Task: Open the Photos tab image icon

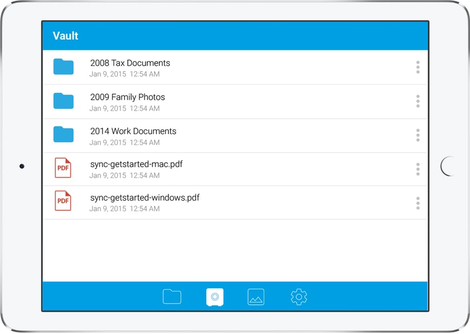Action: pos(256,296)
